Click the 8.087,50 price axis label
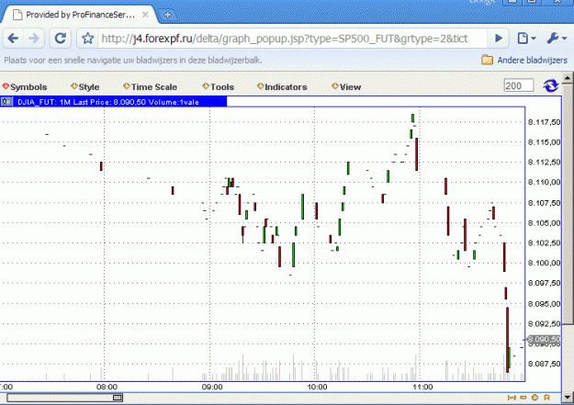This screenshot has width=574, height=405. point(544,364)
